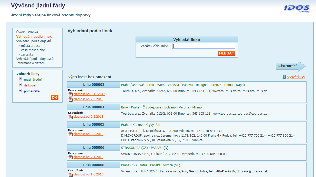Click PDF icon next to platnost od 7.1.2018
The height and width of the screenshot is (177, 316).
[71, 157]
